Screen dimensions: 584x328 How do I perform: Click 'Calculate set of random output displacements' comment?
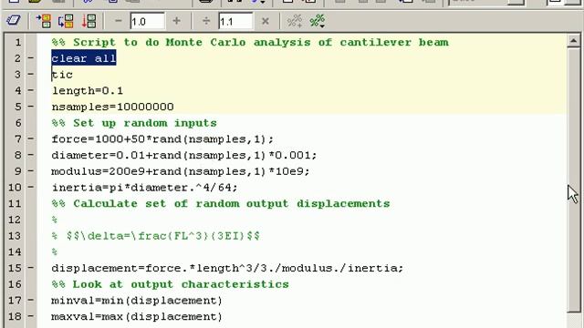pyautogui.click(x=221, y=204)
